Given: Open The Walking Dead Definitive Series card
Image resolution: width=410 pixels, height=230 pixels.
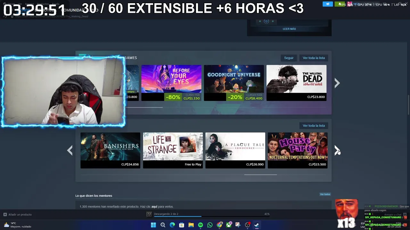Looking at the screenshot, I should [297, 83].
